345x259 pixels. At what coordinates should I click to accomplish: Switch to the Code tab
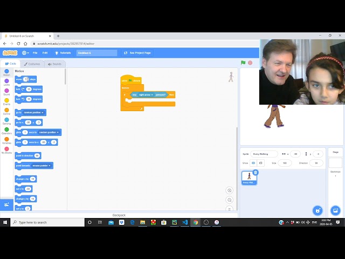[x=10, y=64]
